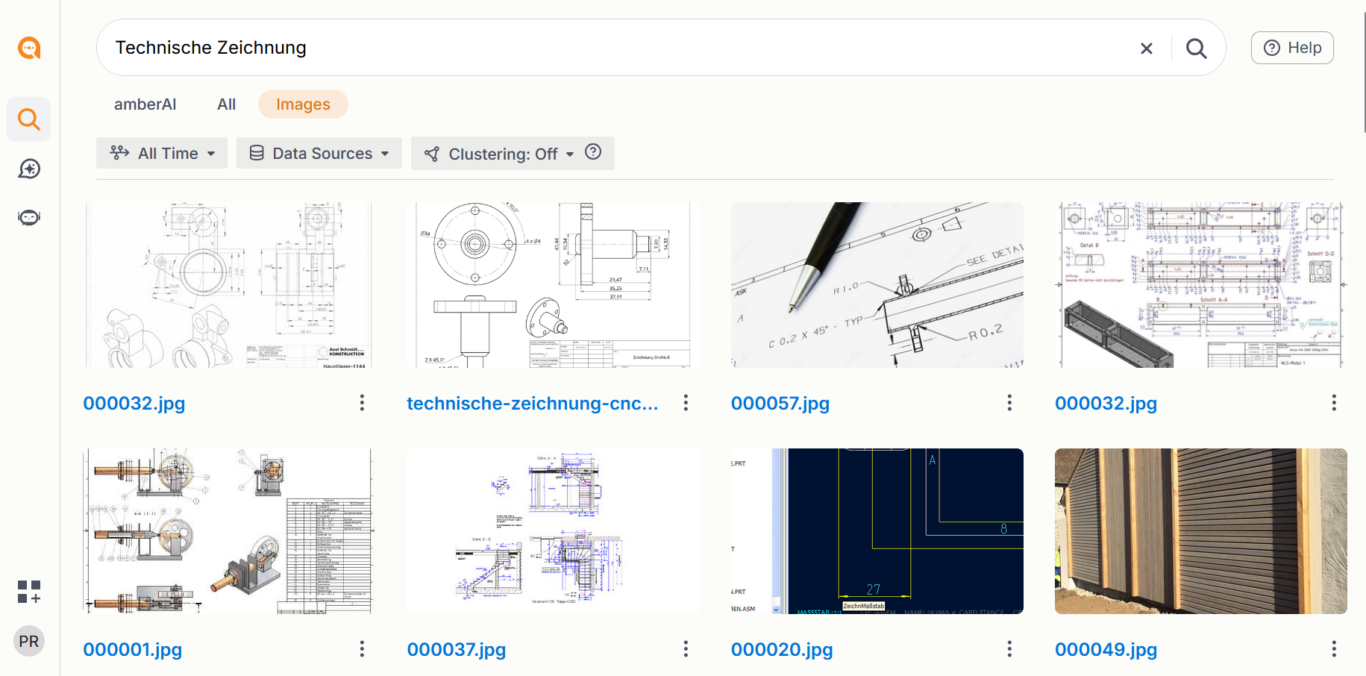Expand the Data Sources dropdown
1366x676 pixels.
[x=319, y=153]
